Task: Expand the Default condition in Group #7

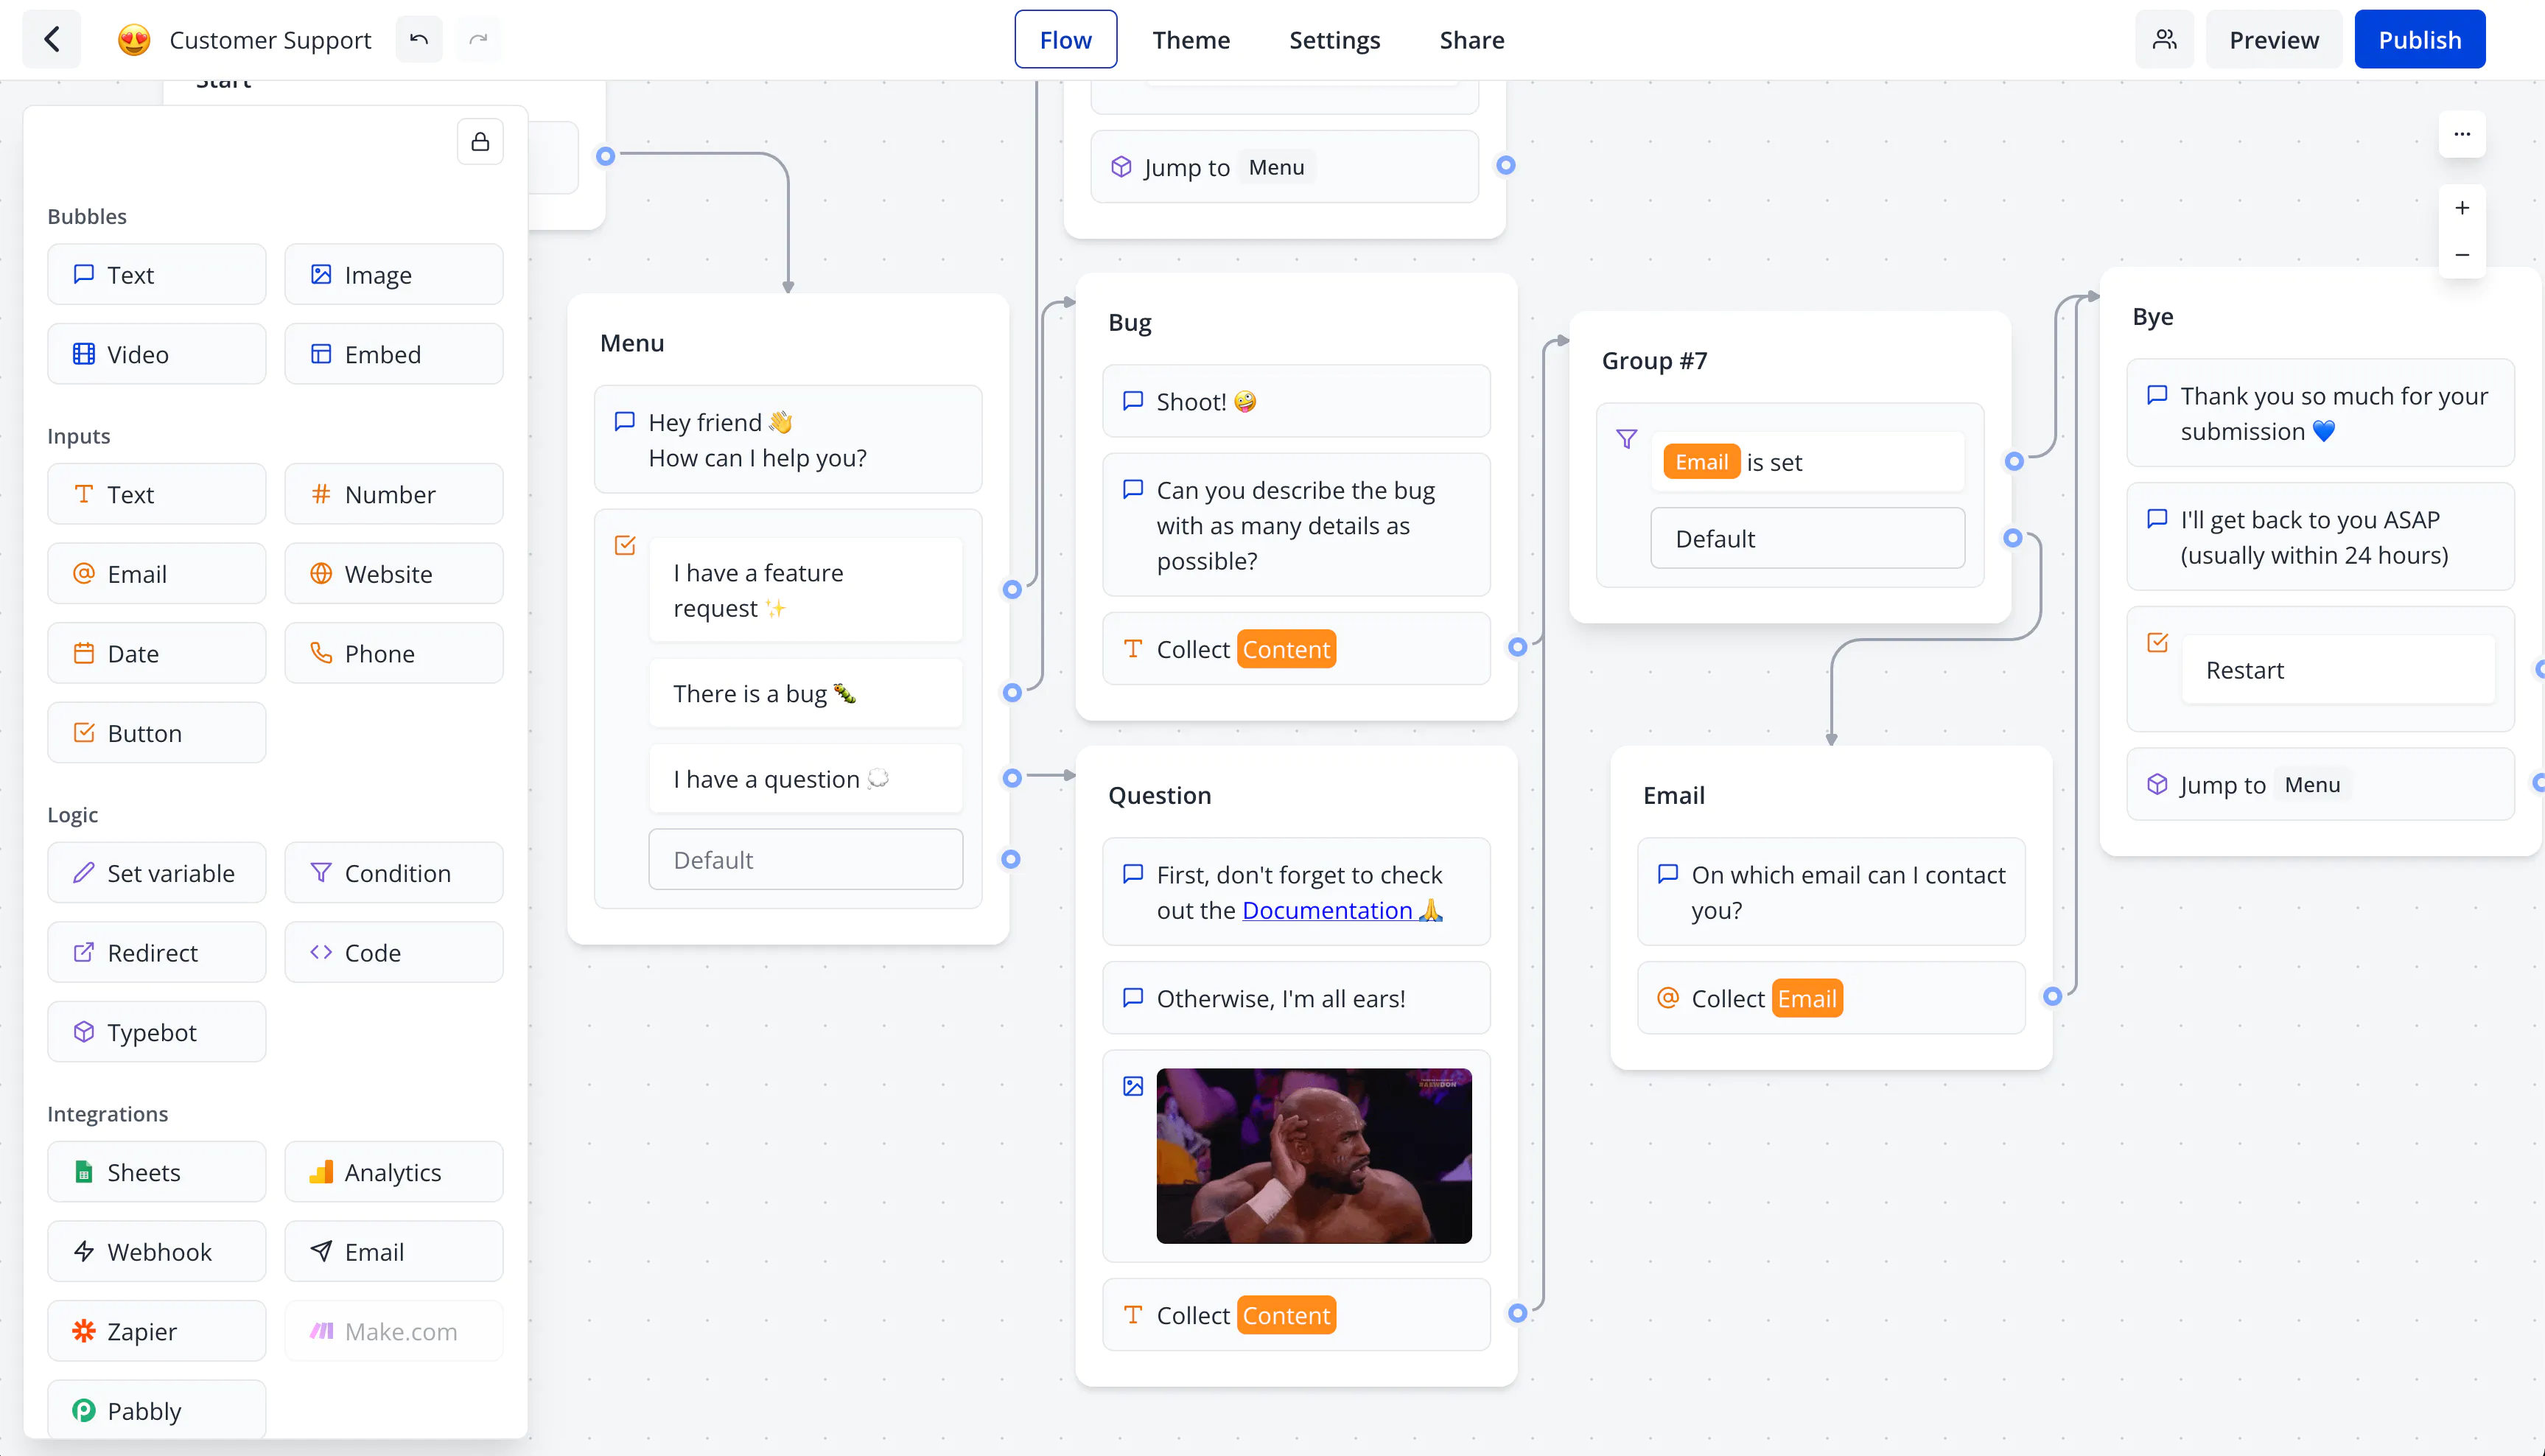Action: 1807,536
